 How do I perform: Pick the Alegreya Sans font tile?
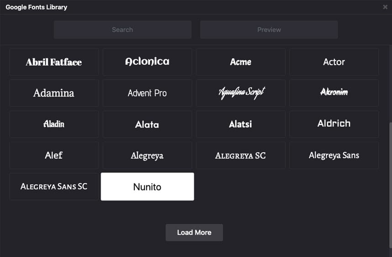(334, 155)
